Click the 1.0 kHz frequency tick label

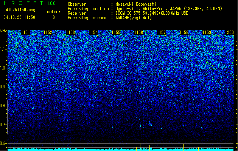click(x=3, y=68)
